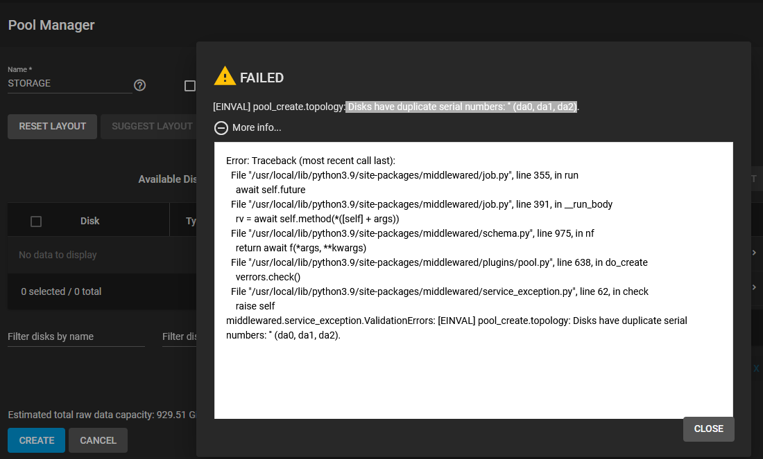Dismiss the error with the CLOSE button
Viewport: 763px width, 459px height.
pyautogui.click(x=708, y=429)
